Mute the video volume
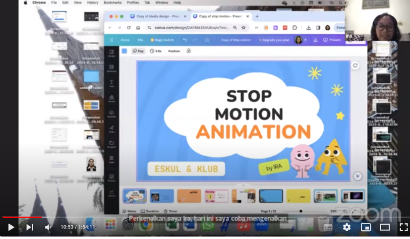 tap(48, 227)
